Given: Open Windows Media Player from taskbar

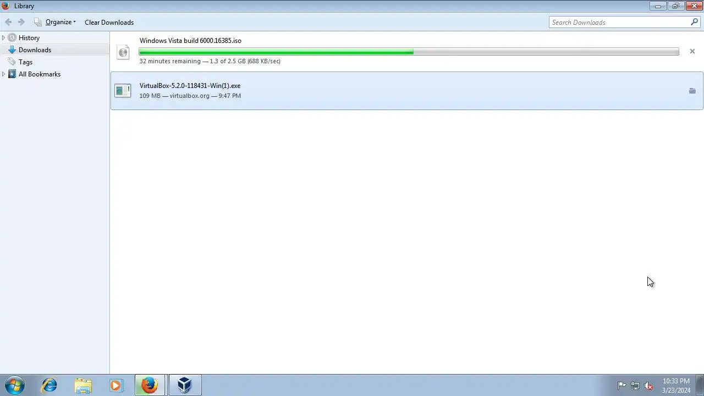Looking at the screenshot, I should tap(116, 385).
